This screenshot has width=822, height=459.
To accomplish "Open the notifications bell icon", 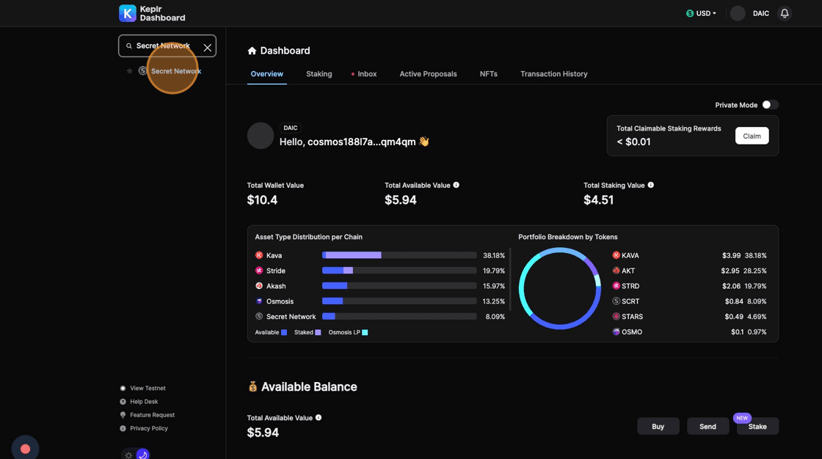I will 785,13.
